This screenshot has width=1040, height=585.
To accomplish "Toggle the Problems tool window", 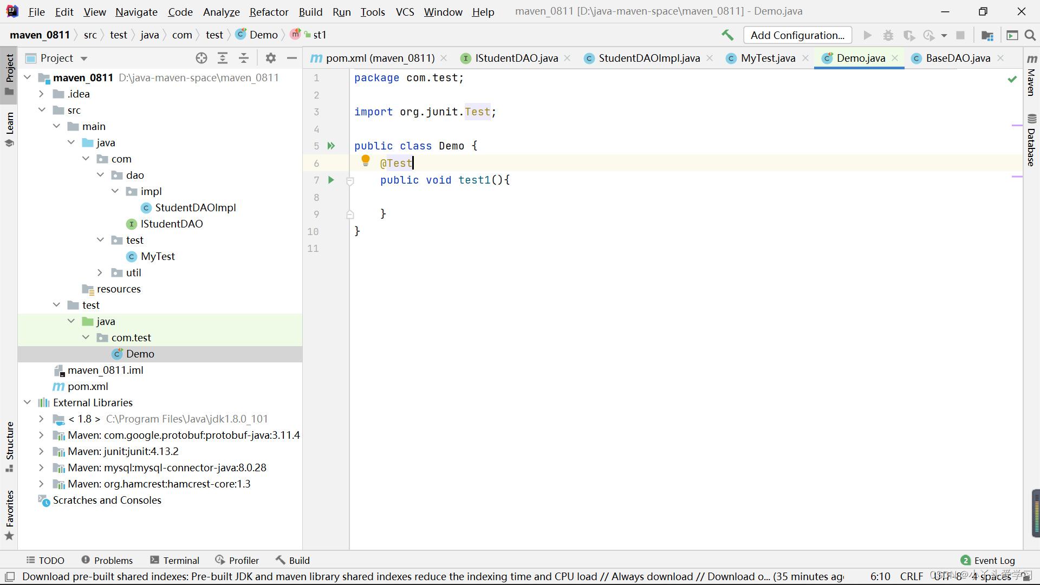I will [107, 560].
